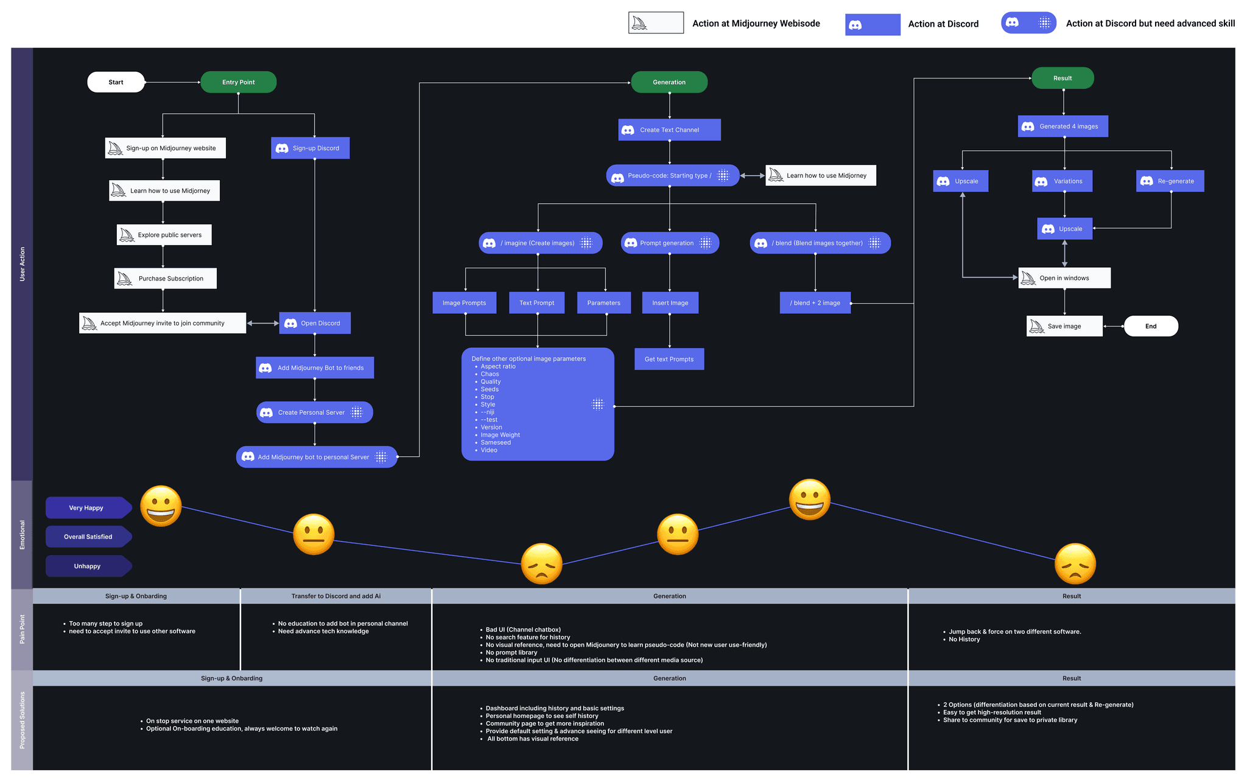
Task: Select the Generation green node
Action: click(x=669, y=82)
